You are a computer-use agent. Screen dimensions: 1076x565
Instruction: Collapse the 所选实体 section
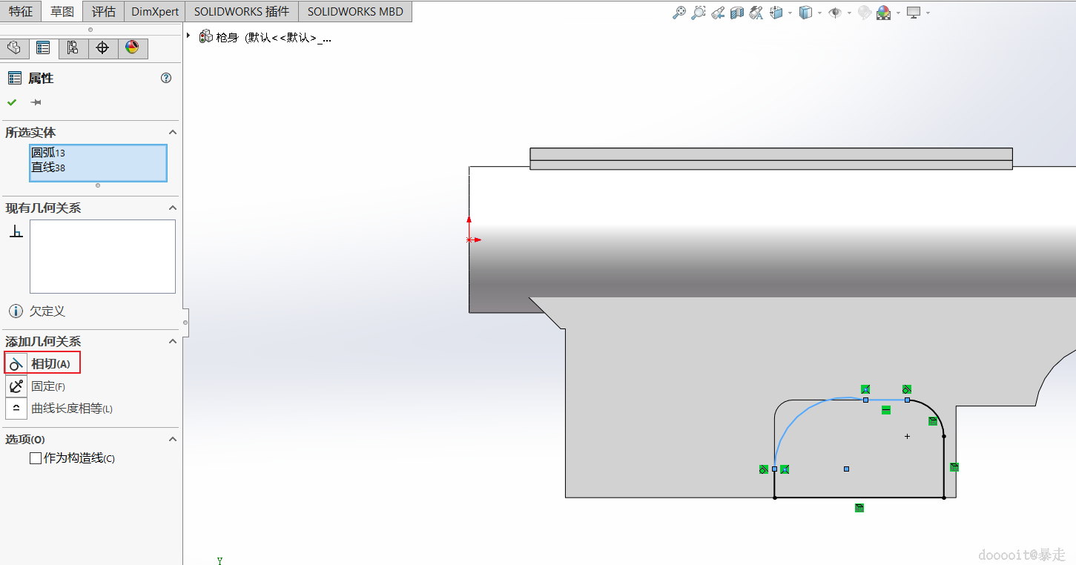click(x=173, y=132)
